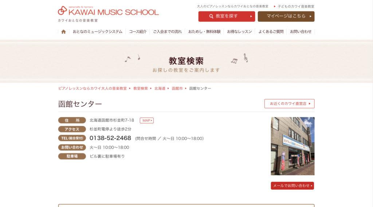Image resolution: width=373 pixels, height=207 pixels.
Task: Click the ビル裏に駐車場有り parking text
Action: (x=107, y=156)
